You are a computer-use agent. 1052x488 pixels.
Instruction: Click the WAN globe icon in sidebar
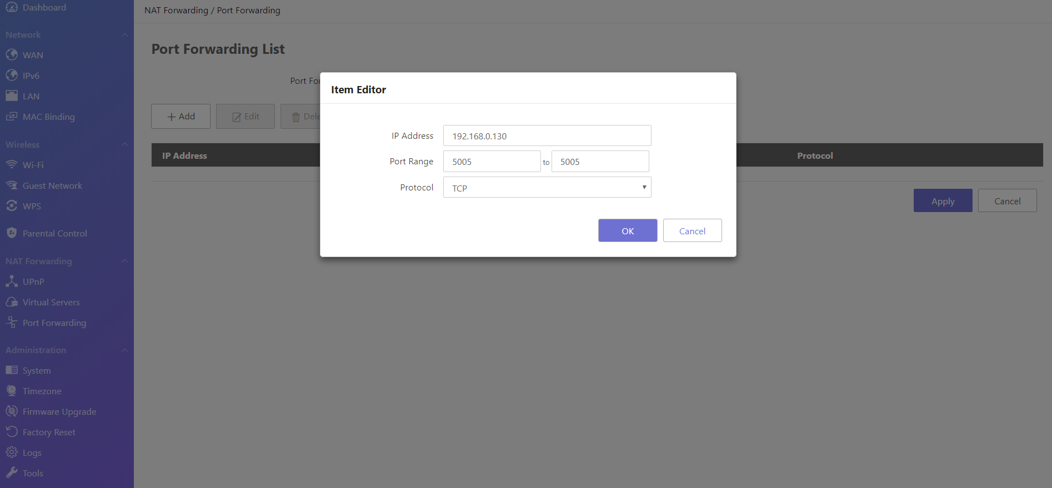click(x=12, y=54)
